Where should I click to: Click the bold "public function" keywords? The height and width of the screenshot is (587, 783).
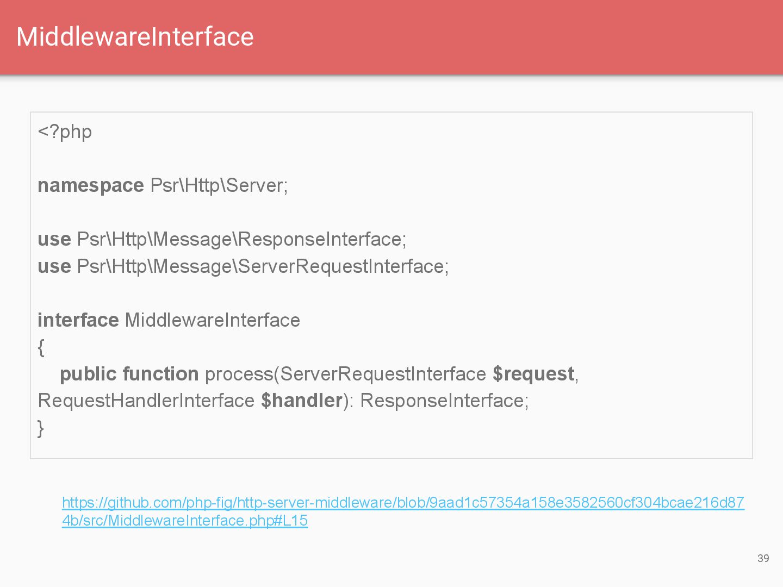[129, 374]
